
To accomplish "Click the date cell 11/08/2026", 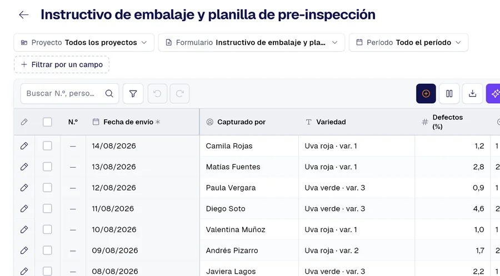I will point(143,209).
